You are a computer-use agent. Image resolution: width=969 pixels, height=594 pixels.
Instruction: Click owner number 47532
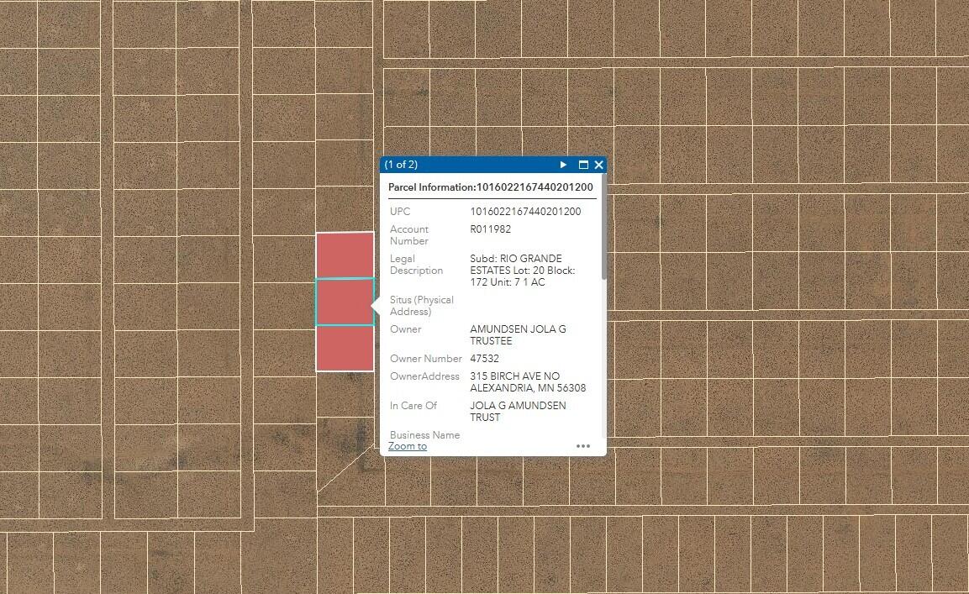[484, 359]
